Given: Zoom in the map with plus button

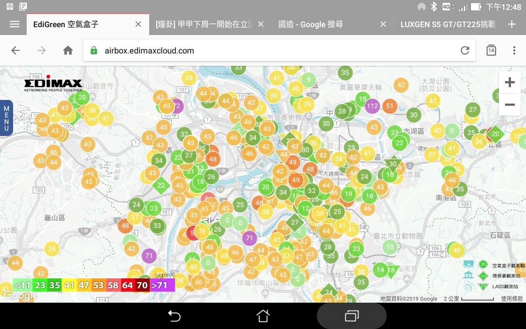Looking at the screenshot, I should 510,82.
